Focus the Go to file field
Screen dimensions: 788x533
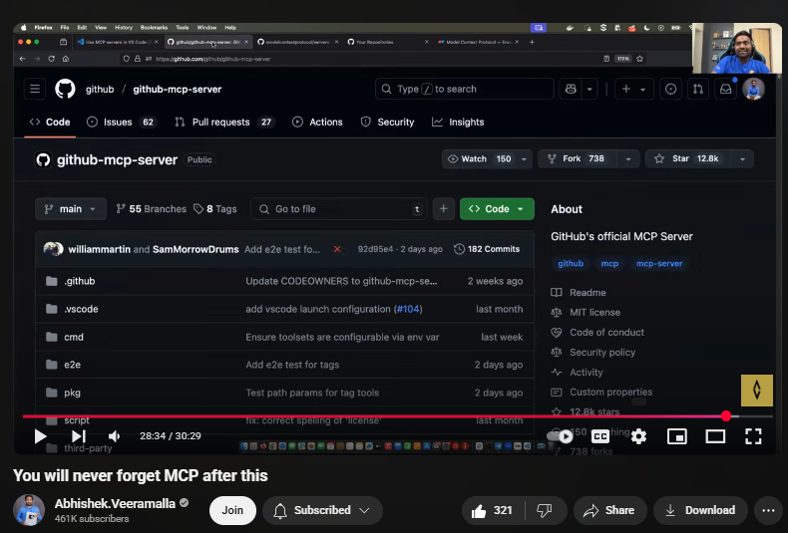tap(339, 209)
